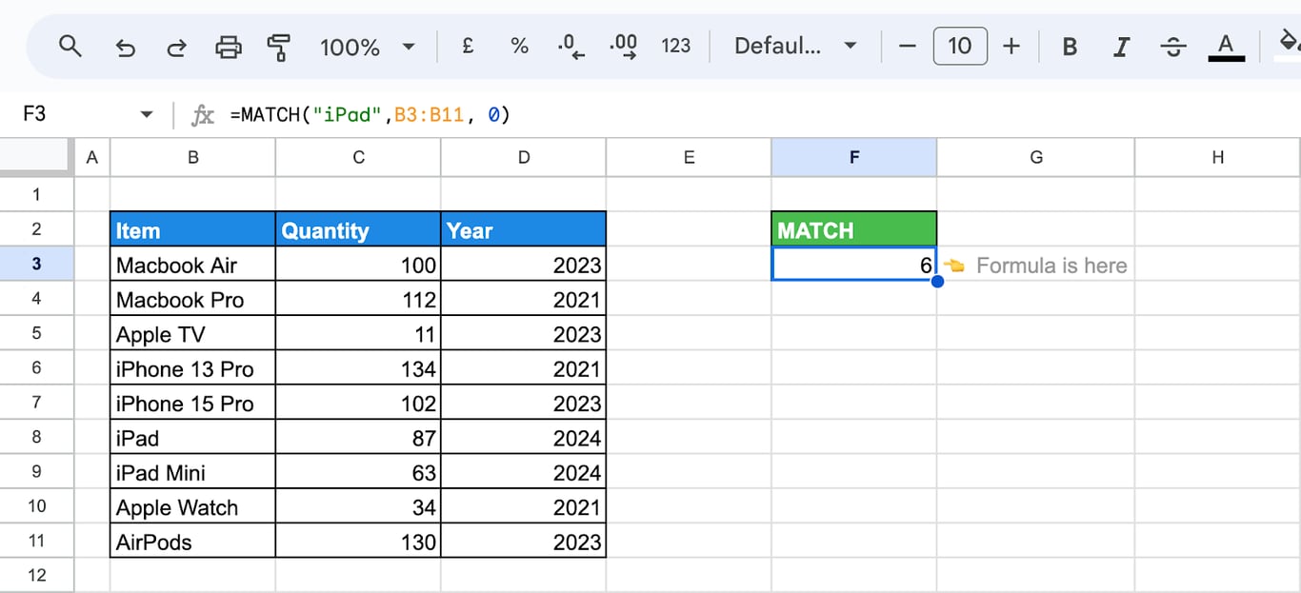Click the select-all corner box
This screenshot has height=593, width=1301.
(x=36, y=158)
